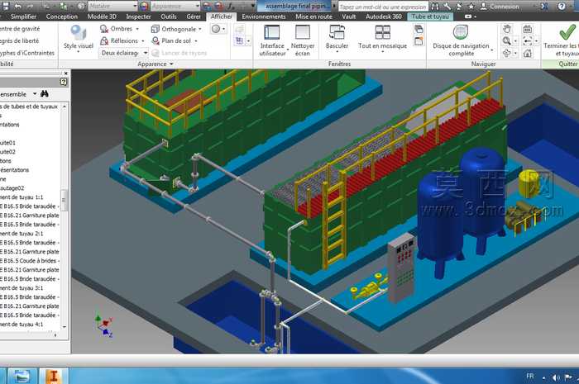Click the binoculars search icon beside keyword field
Image resolution: width=579 pixels, height=384 pixels.
coord(435,7)
